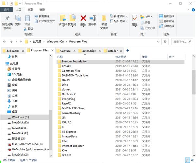Switch to details view layout icon
Screen dimensions: 196x163
pyautogui.click(x=188, y=160)
